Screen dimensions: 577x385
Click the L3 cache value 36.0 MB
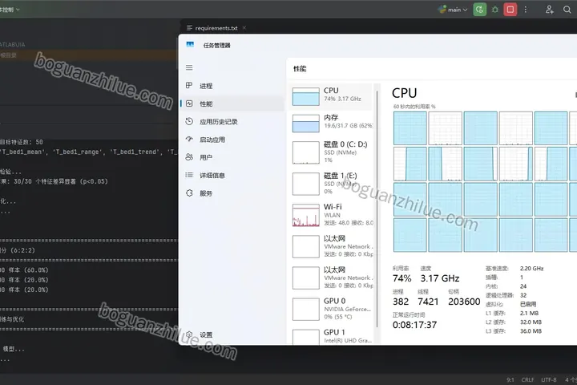tap(531, 331)
